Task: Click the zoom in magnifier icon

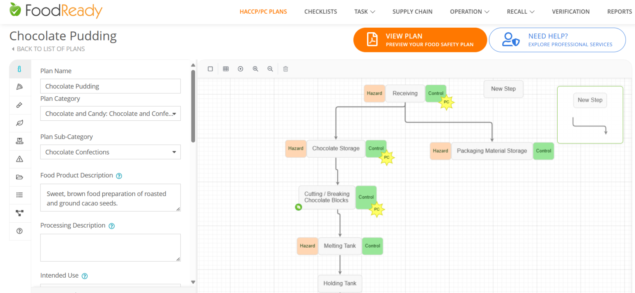Action: [x=255, y=69]
